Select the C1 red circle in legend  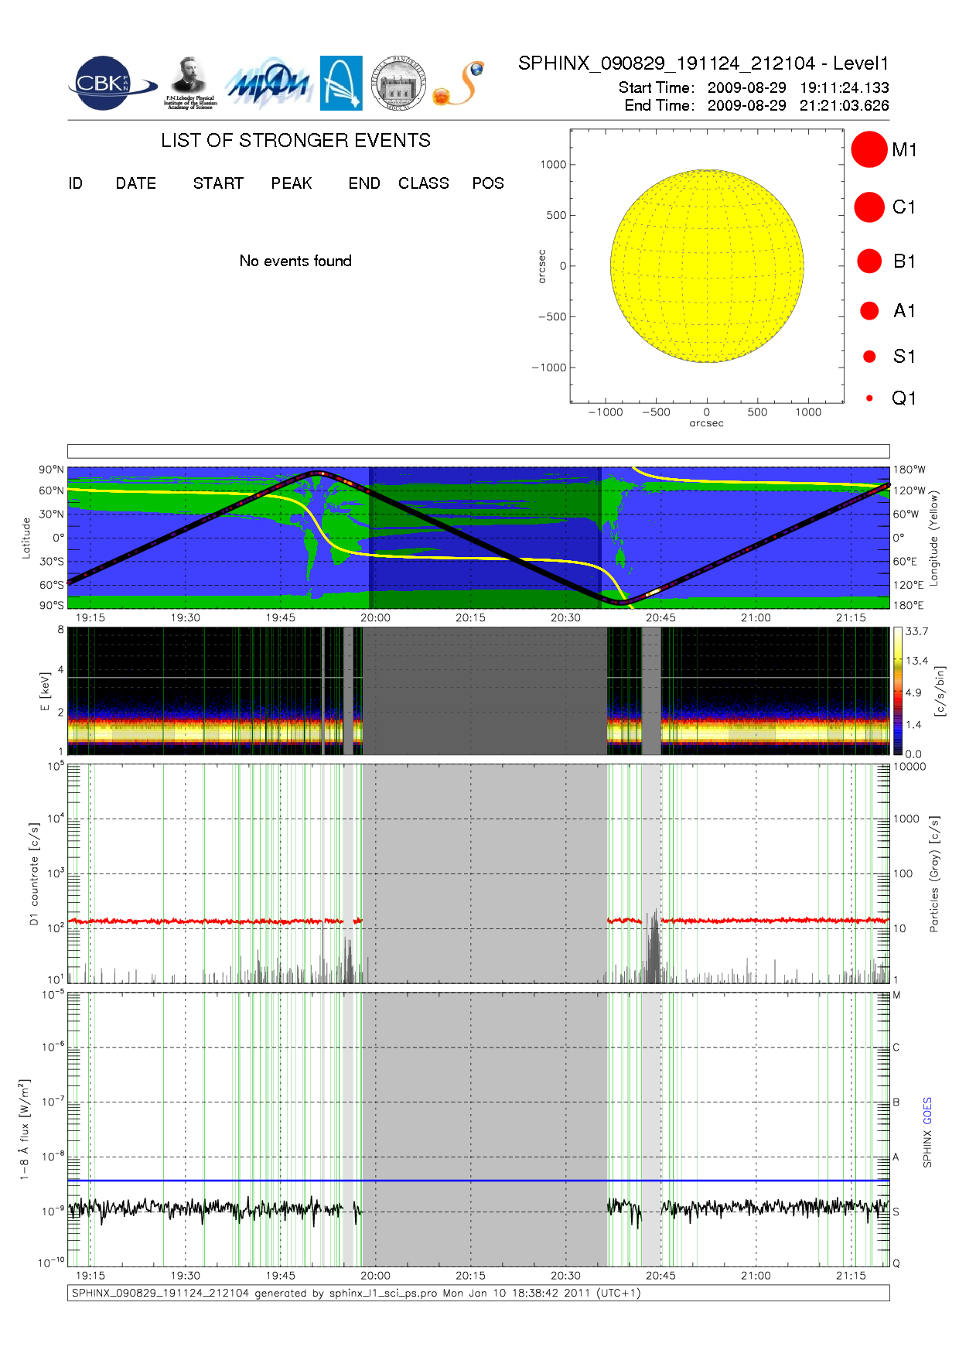point(869,207)
